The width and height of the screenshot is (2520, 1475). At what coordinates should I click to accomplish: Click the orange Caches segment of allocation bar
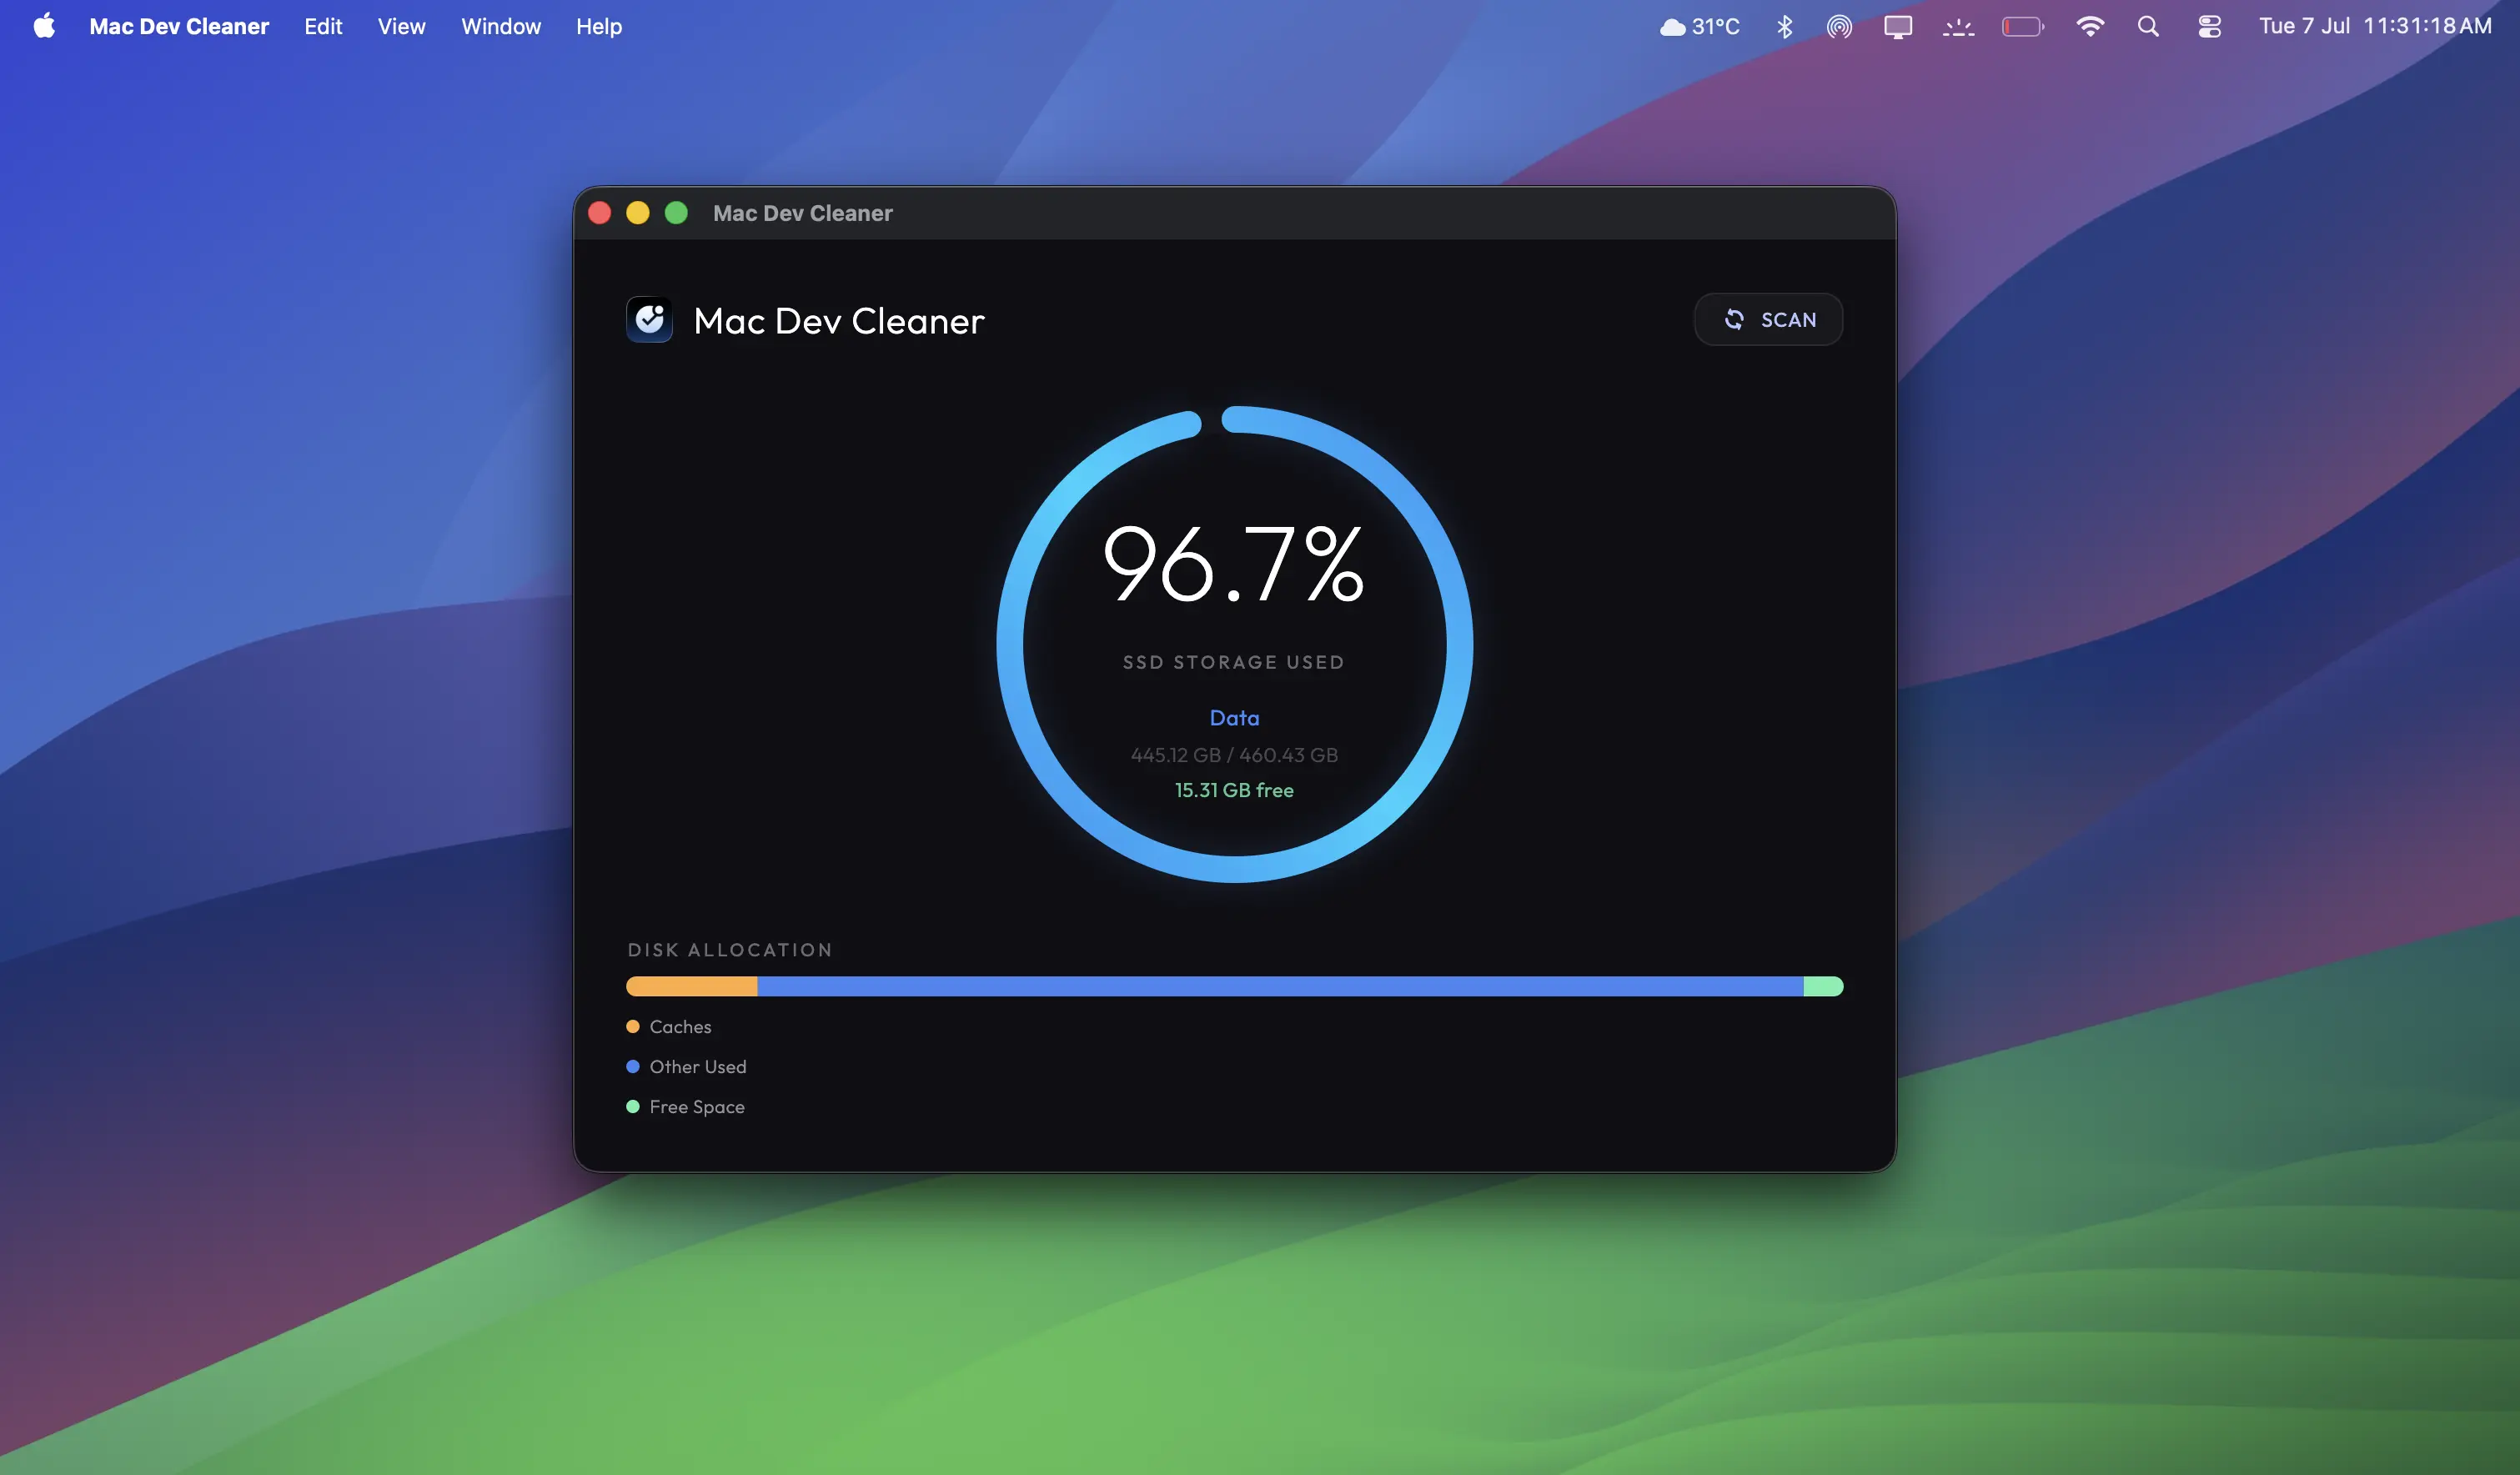(x=692, y=987)
